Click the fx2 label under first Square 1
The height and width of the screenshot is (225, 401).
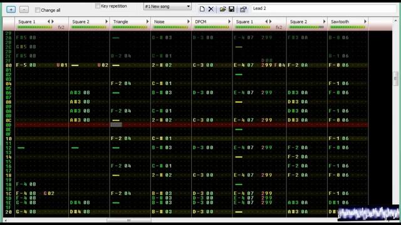(x=61, y=27)
